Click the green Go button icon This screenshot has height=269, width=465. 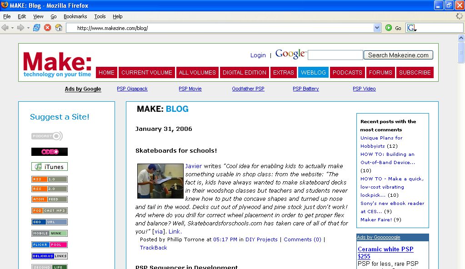click(x=389, y=28)
